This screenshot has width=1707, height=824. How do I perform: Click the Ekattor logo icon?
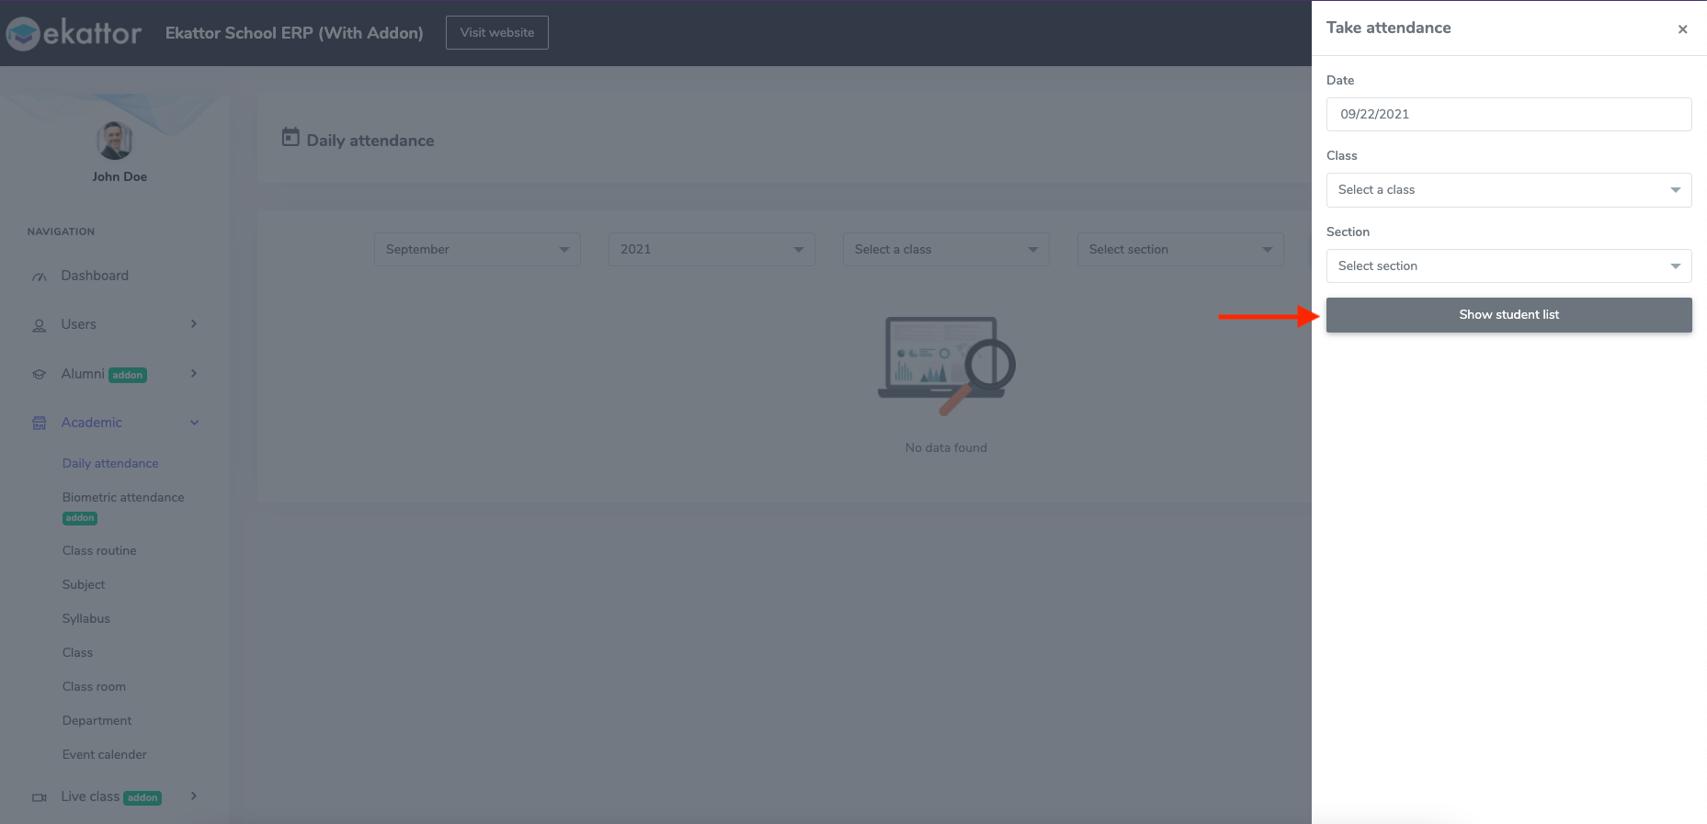[23, 34]
